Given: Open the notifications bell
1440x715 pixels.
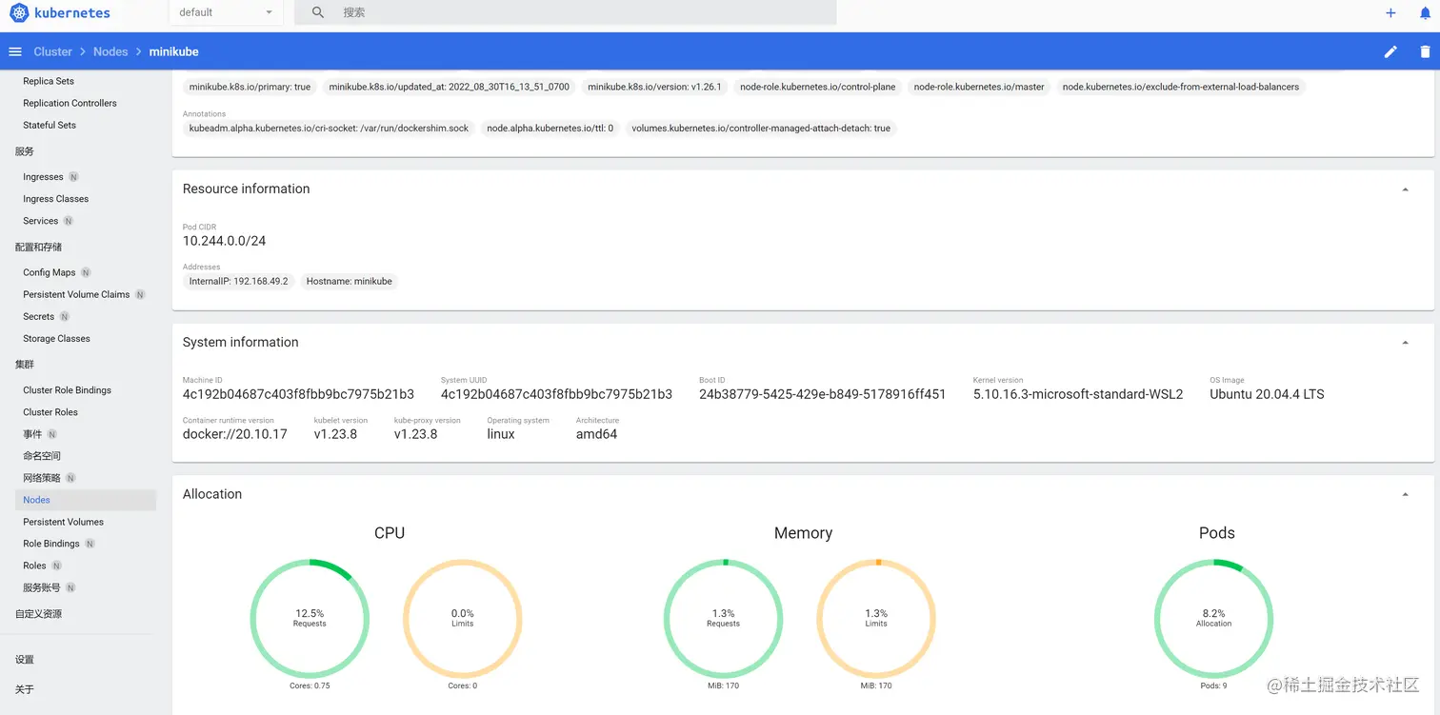Looking at the screenshot, I should click(1425, 13).
